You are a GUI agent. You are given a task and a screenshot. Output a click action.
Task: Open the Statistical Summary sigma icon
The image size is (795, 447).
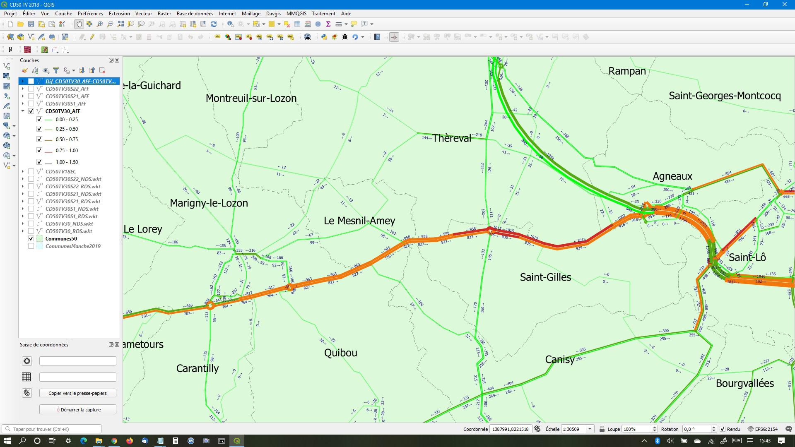pyautogui.click(x=328, y=24)
